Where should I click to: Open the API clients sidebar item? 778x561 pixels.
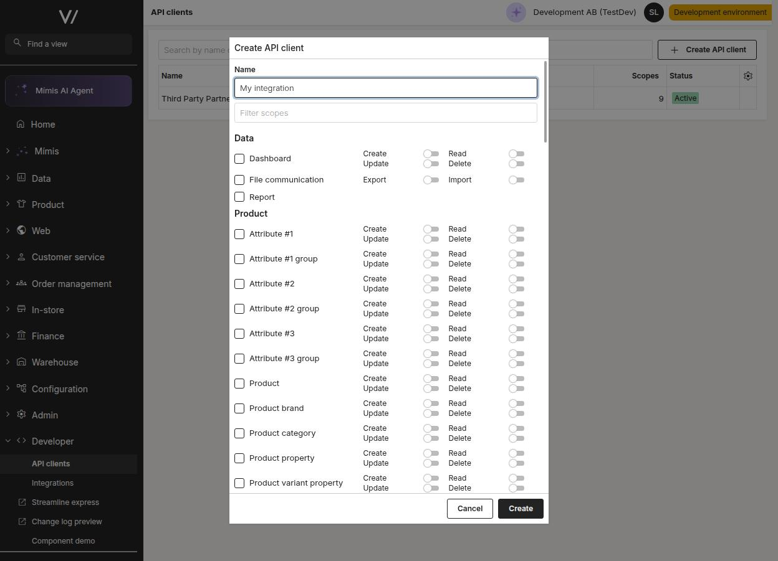[69, 464]
